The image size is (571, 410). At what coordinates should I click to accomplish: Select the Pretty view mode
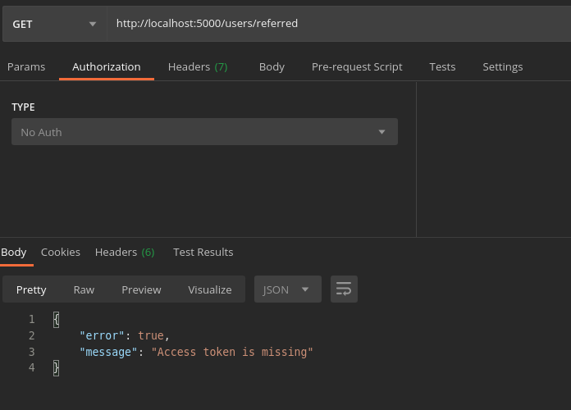click(x=31, y=289)
